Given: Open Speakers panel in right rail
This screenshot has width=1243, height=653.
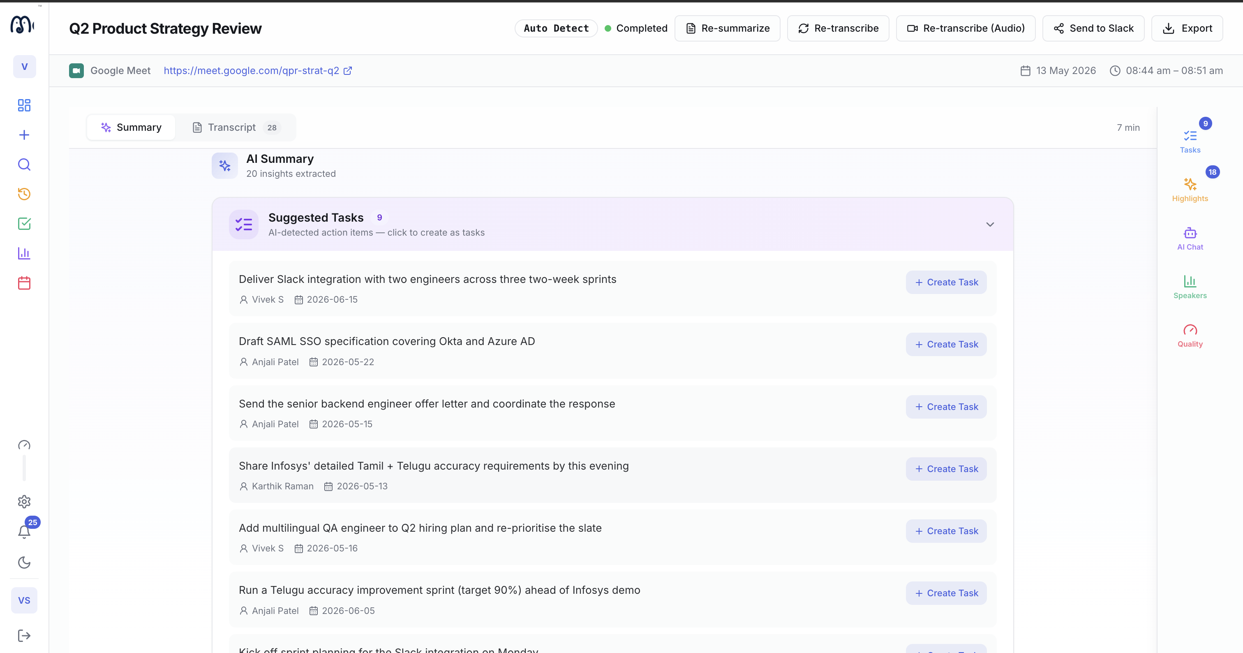Looking at the screenshot, I should click(x=1190, y=287).
